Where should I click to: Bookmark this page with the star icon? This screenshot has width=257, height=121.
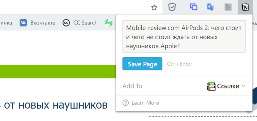pos(154,7)
